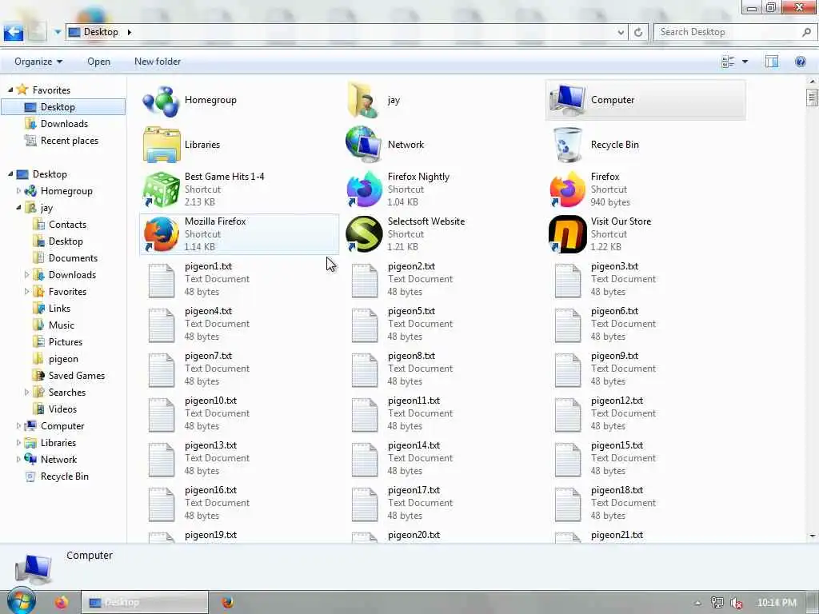Refresh the Desktop folder view
This screenshot has height=614, width=819.
tap(637, 32)
